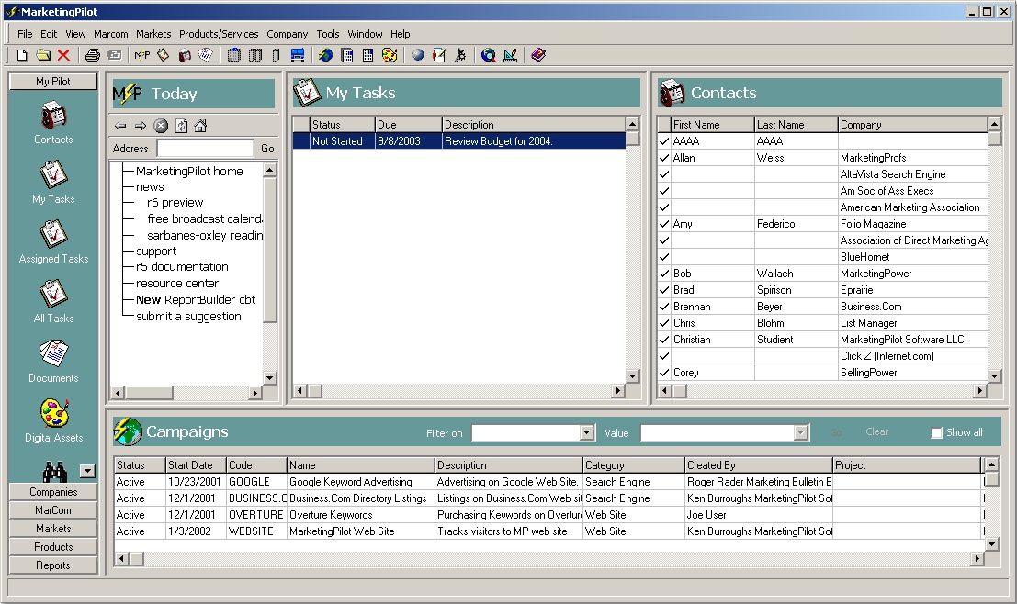Toggle the checkmark for Bob Wallach

click(664, 274)
